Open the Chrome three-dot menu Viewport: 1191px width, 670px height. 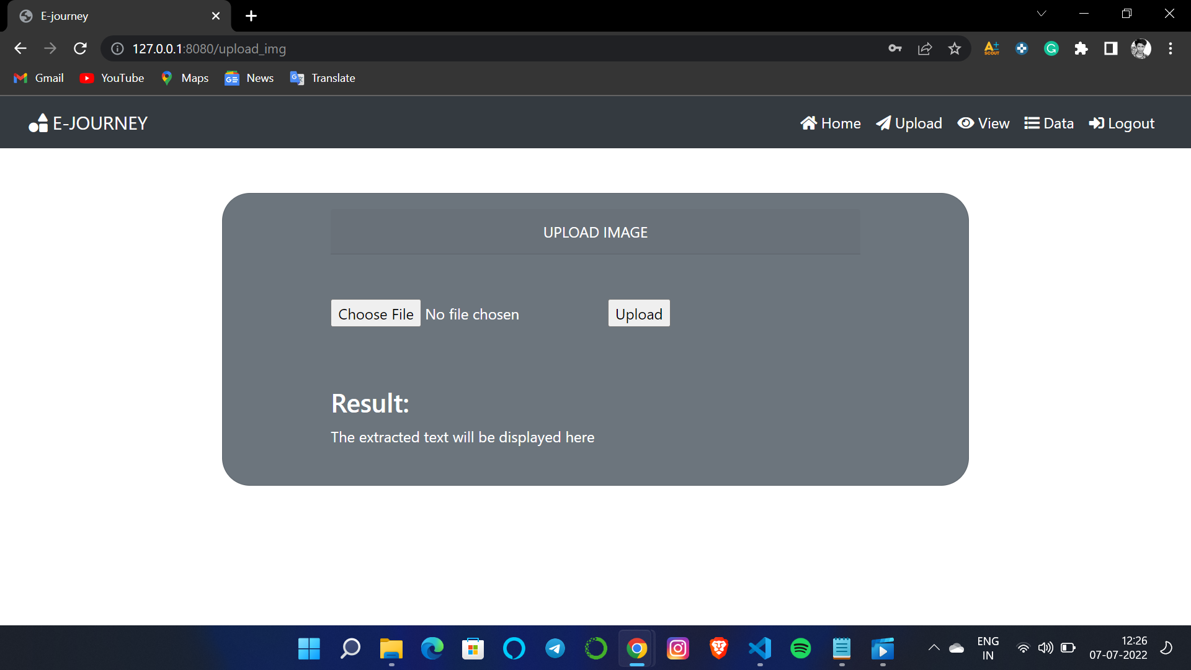point(1171,48)
